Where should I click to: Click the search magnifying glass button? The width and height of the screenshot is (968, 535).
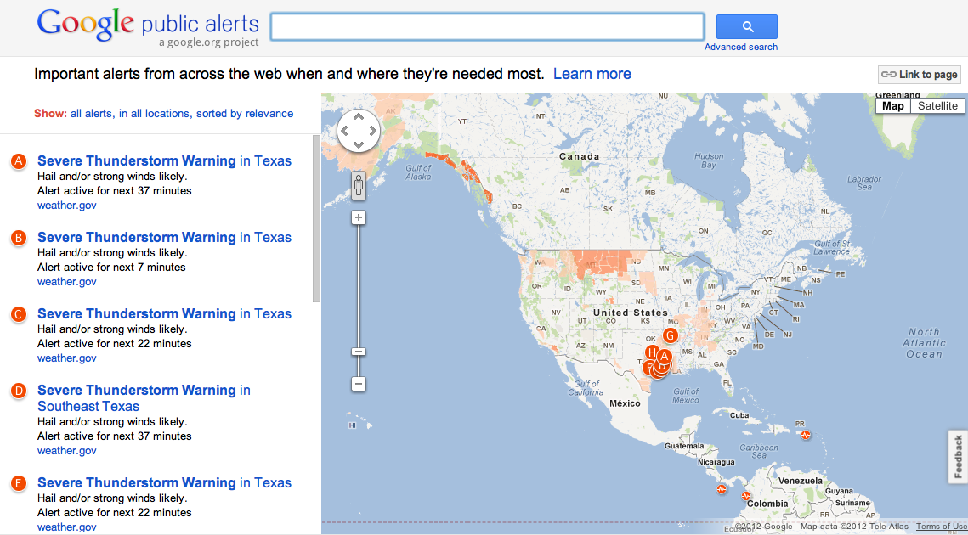[745, 26]
